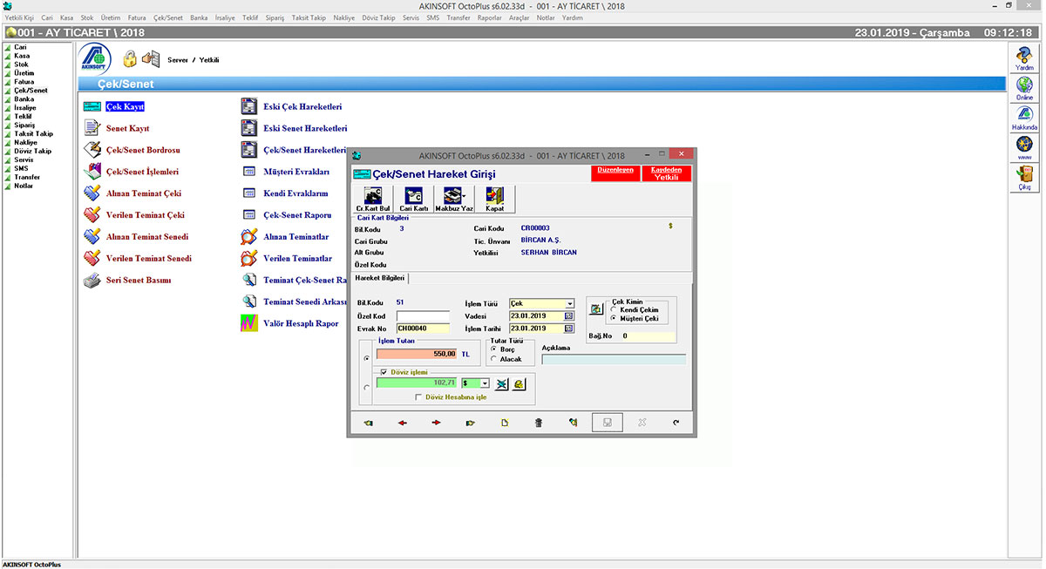Open Valör Hesaplı Rapor
Screen dimensions: 1046x569
coord(301,324)
